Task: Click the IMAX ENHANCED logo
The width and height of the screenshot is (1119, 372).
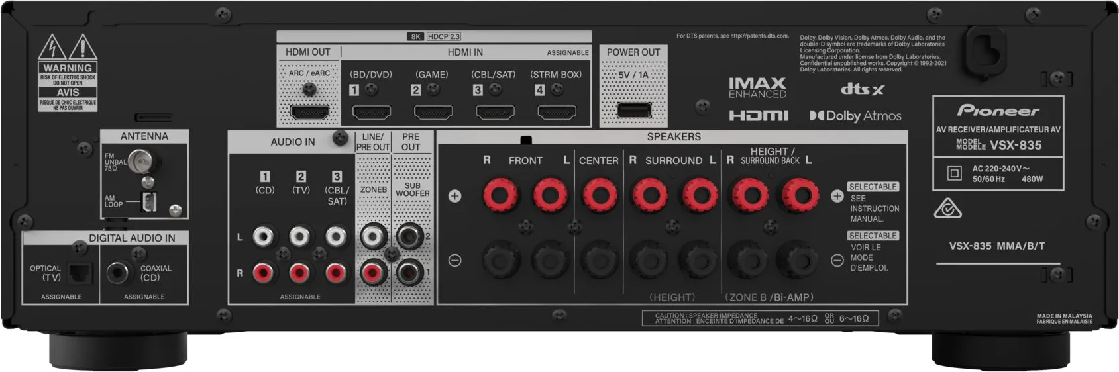Action: [757, 88]
